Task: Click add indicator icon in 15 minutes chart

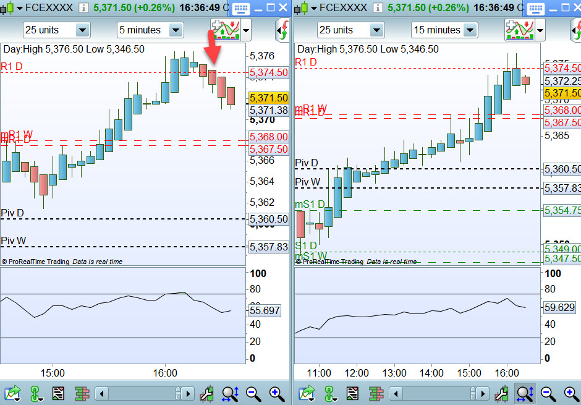Action: click(x=519, y=30)
